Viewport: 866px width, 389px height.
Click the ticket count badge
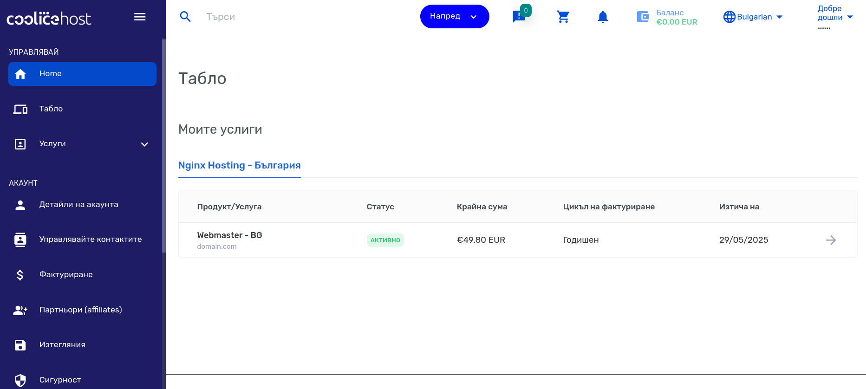pyautogui.click(x=526, y=10)
